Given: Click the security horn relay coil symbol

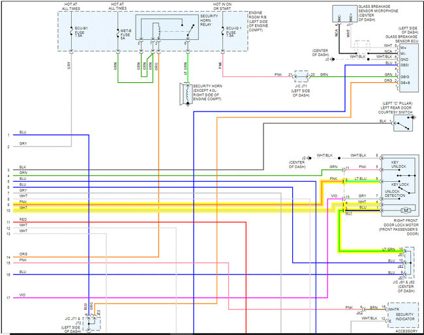Looking at the screenshot, I should [159, 32].
